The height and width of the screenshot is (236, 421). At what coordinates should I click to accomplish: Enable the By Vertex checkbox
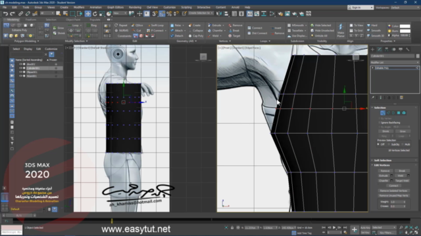(380, 118)
